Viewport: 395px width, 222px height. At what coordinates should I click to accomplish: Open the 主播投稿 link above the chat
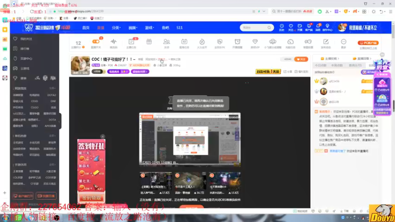coord(330,59)
